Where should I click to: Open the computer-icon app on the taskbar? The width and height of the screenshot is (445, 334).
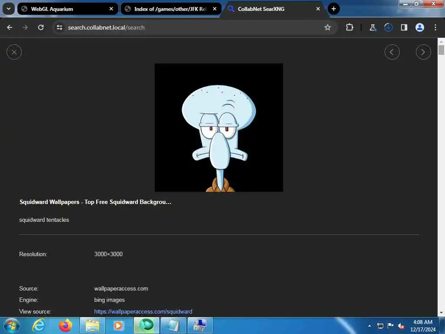click(x=200, y=325)
